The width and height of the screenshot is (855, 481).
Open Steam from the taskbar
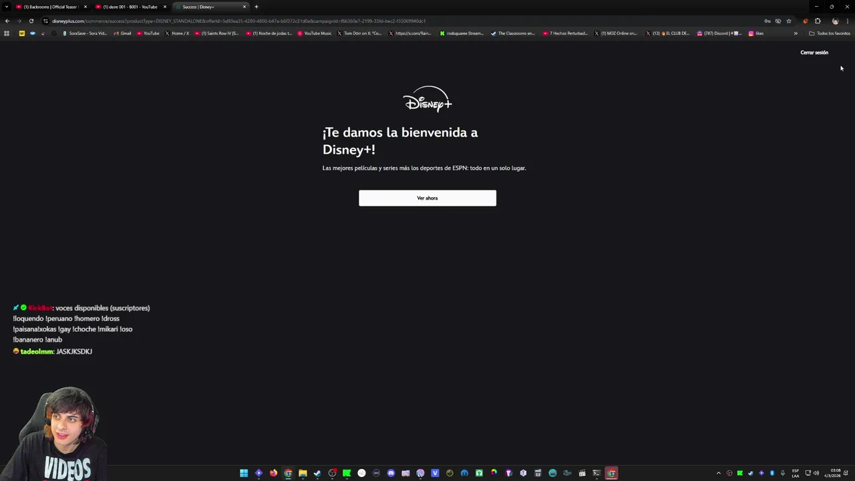point(317,473)
